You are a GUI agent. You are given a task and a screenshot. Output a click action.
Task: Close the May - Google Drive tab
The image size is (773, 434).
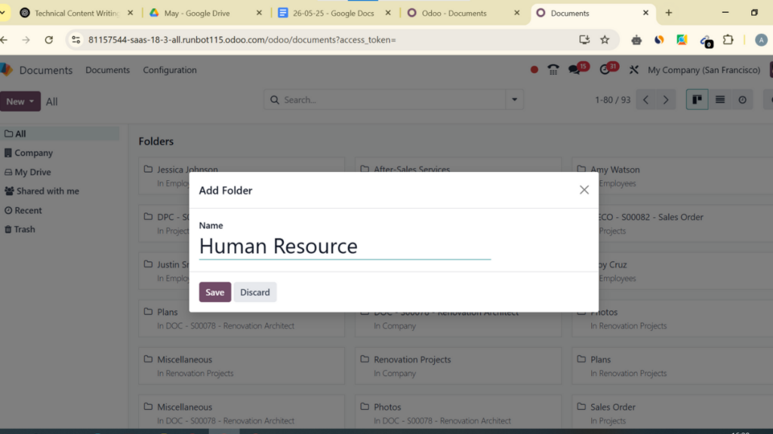(x=260, y=13)
